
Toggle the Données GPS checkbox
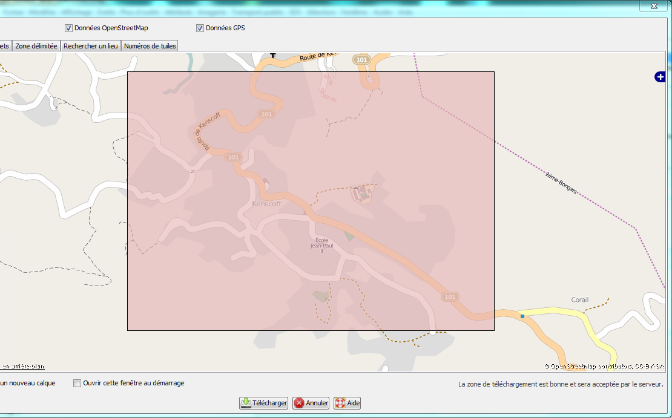(x=200, y=28)
